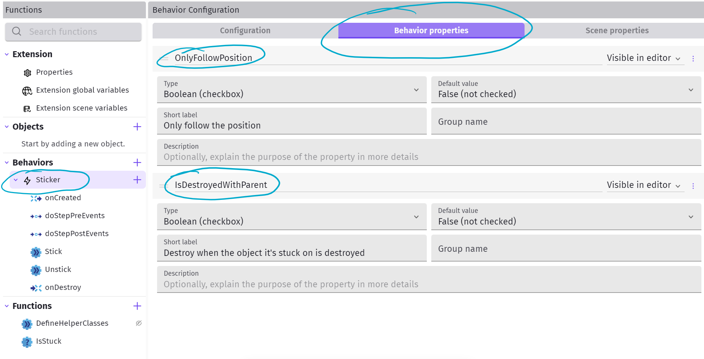Viewport: 704px width, 359px height.
Task: Collapse the Sticker behavior tree
Action: (16, 180)
